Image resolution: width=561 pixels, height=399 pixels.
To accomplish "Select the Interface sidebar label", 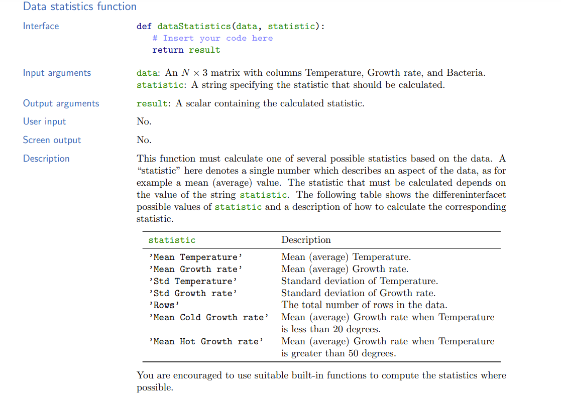I will pos(41,26).
